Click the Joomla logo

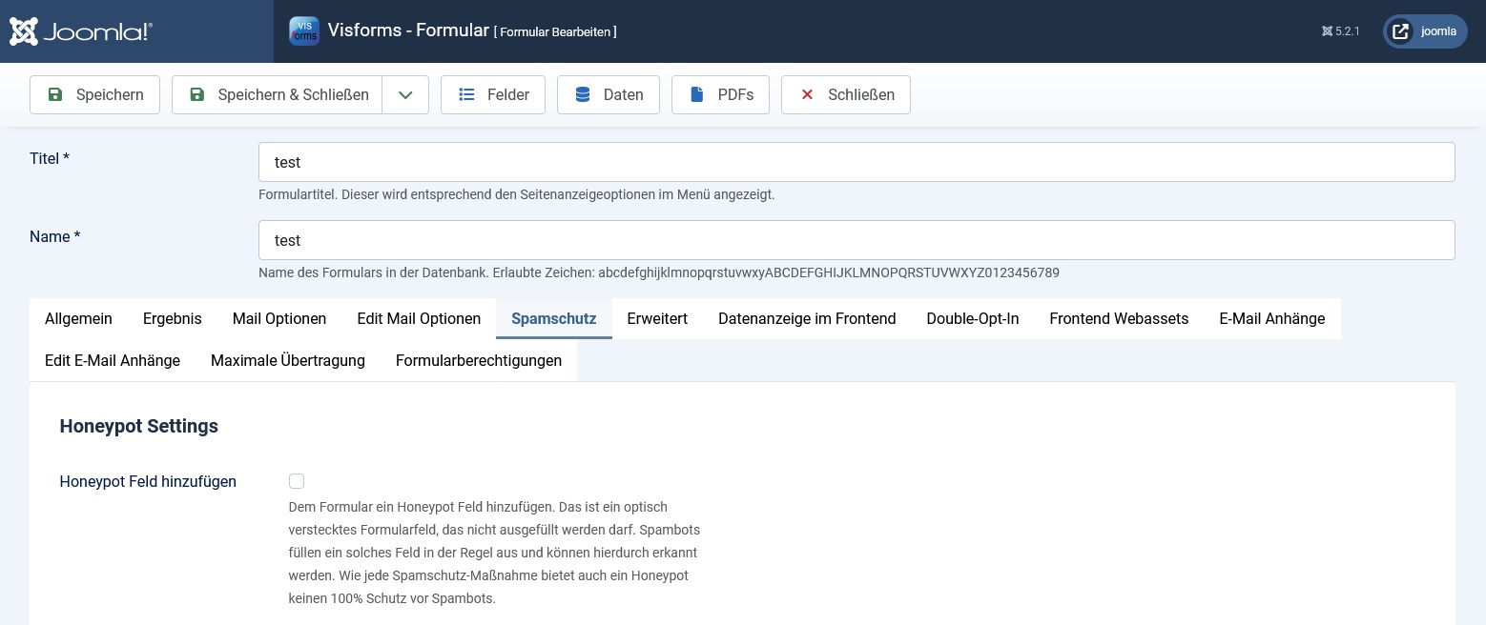80,30
